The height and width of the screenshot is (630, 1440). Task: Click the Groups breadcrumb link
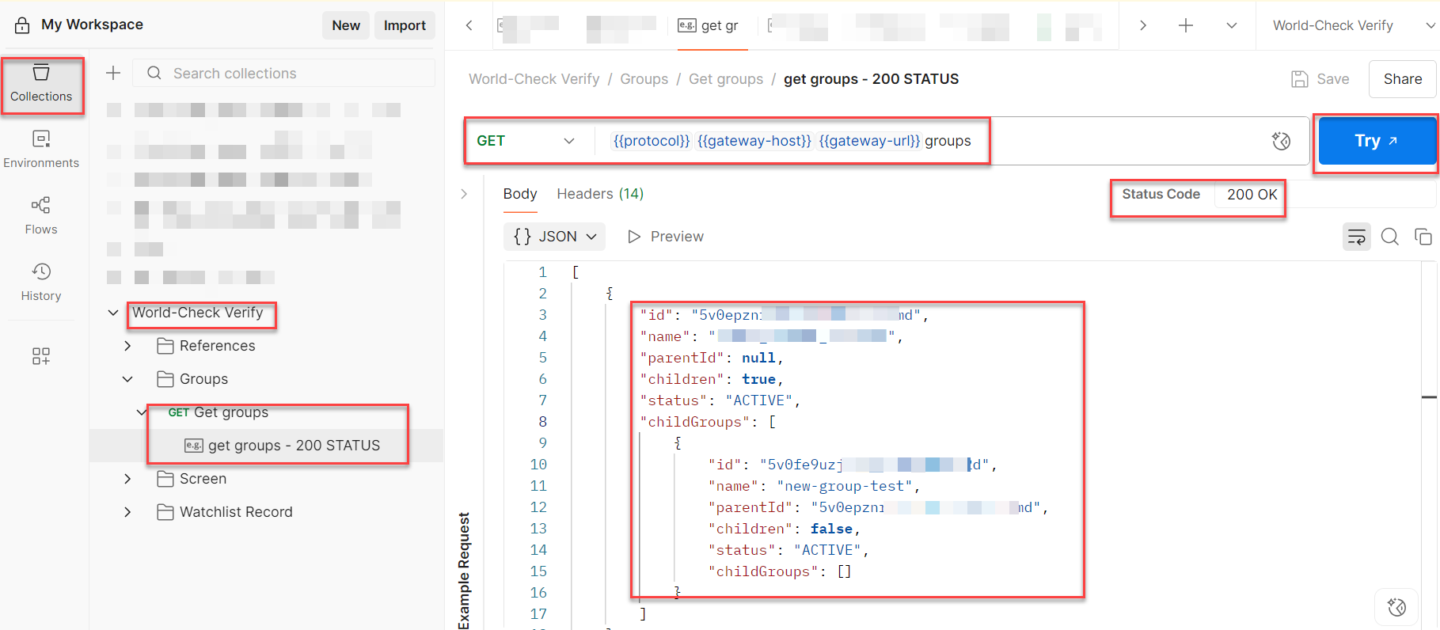tap(644, 79)
